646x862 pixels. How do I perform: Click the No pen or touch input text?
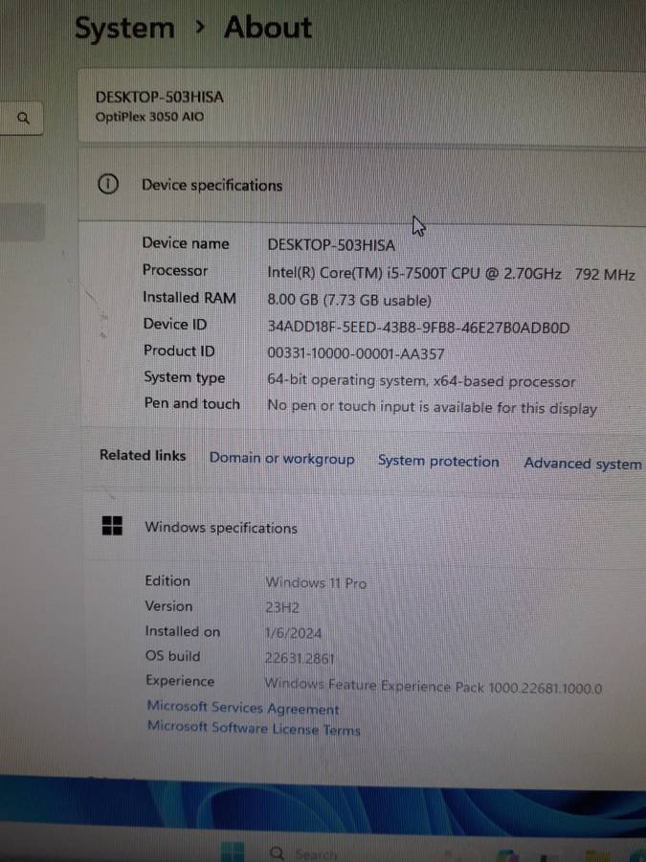click(x=432, y=407)
